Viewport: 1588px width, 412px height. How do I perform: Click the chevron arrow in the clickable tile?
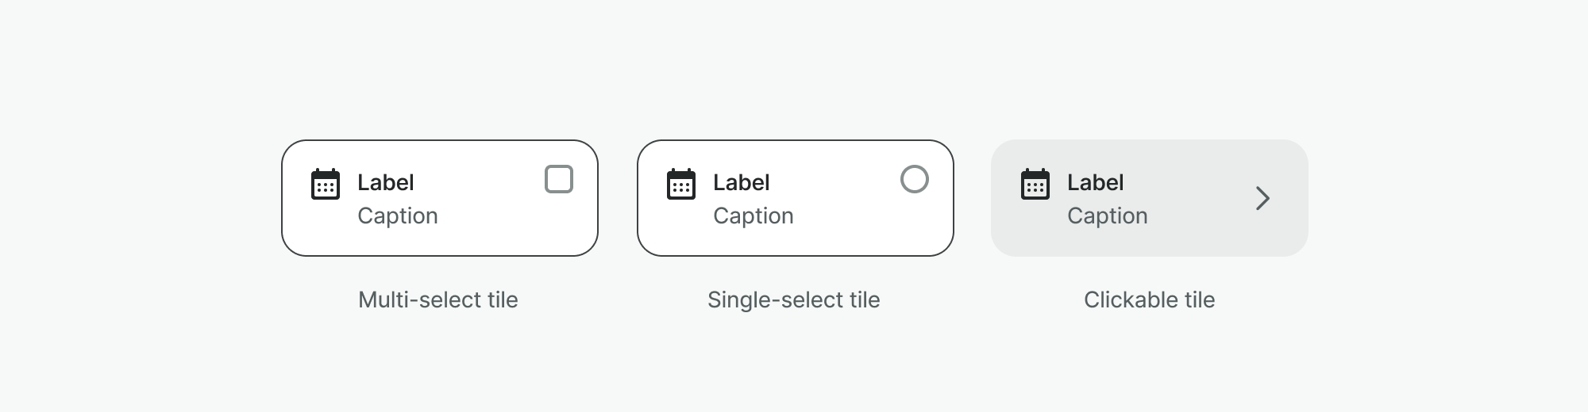[1262, 198]
